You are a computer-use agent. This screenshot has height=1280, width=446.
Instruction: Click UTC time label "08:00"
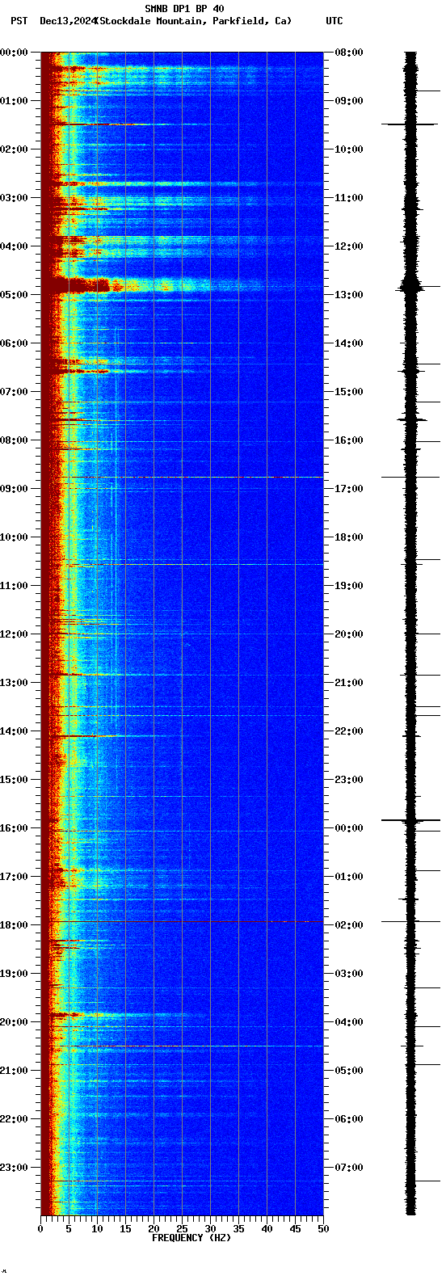tap(349, 53)
